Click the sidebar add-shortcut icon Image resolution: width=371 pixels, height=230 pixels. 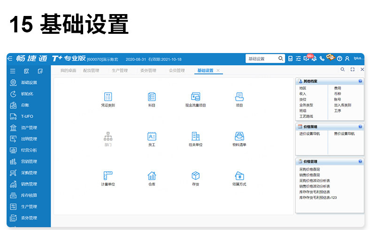click(40, 71)
